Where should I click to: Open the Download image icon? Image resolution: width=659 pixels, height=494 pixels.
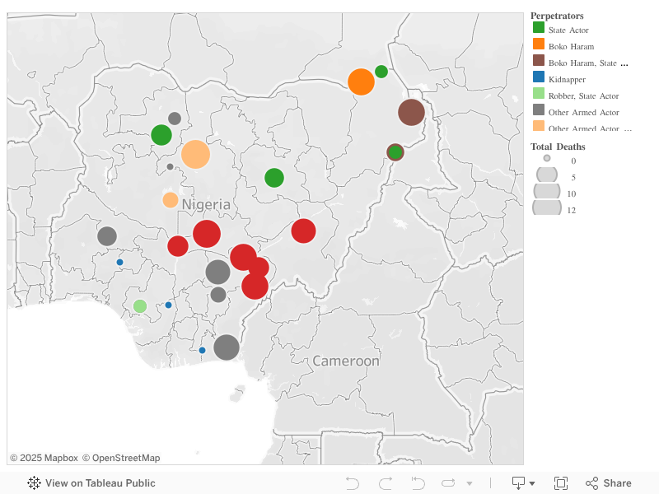click(x=518, y=483)
